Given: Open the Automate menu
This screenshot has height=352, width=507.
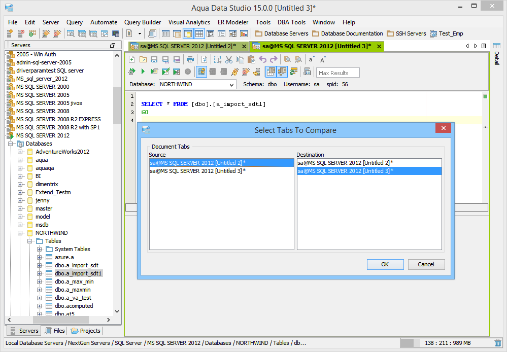Looking at the screenshot, I should pos(104,22).
